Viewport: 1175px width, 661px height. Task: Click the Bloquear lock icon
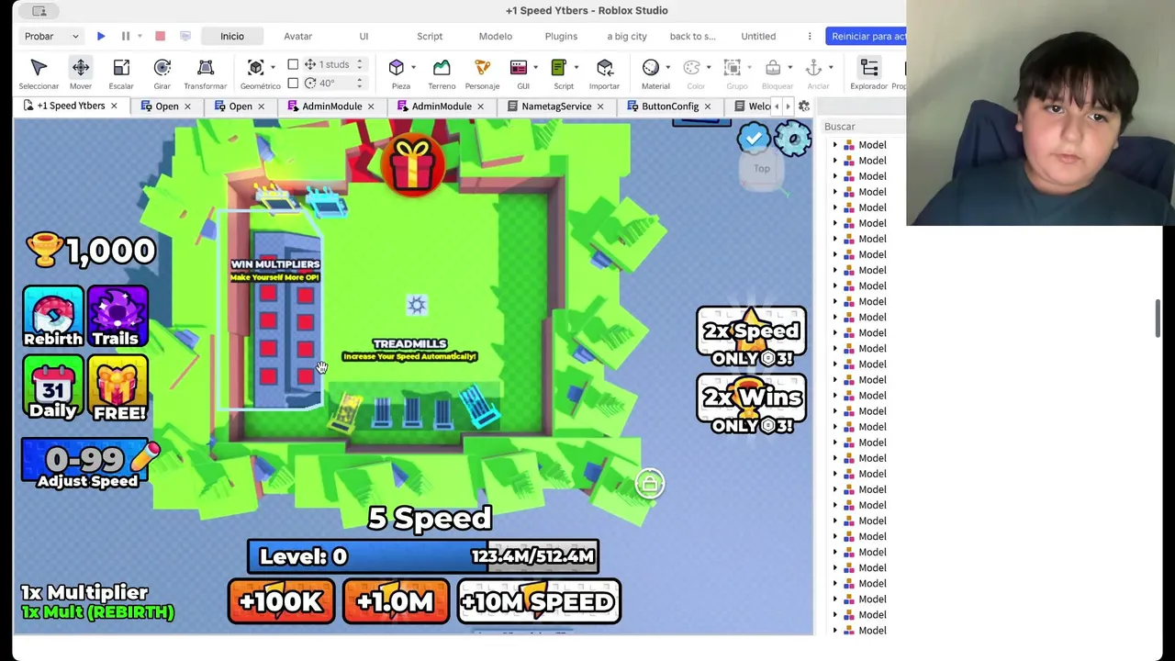pos(773,67)
